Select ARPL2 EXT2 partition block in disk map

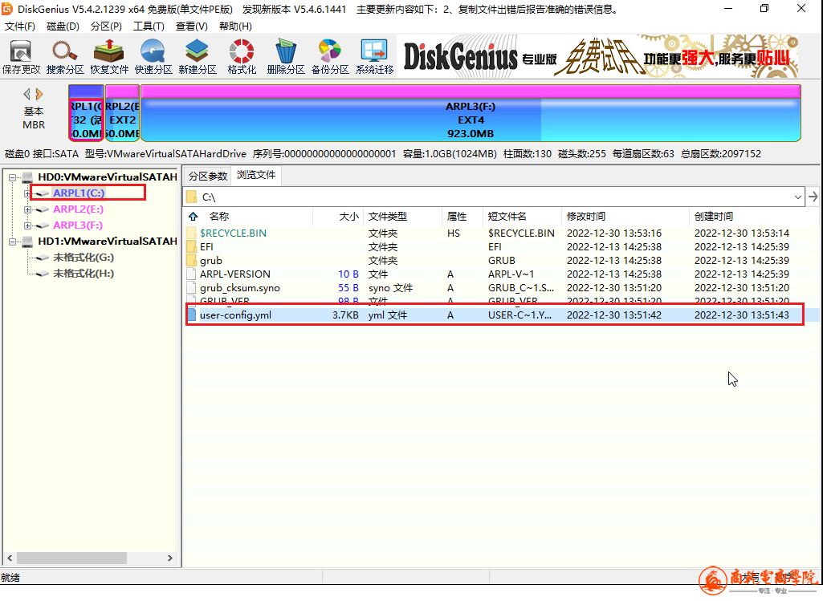122,113
